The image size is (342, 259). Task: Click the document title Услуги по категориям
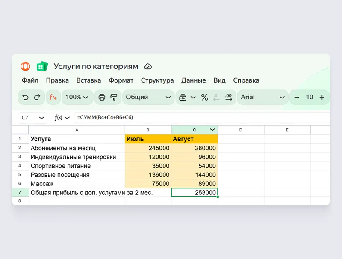96,66
